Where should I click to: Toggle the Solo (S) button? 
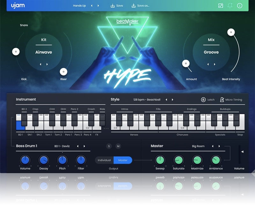pos(109,146)
